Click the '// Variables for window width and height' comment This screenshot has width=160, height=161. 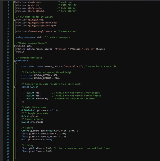tap(47, 72)
